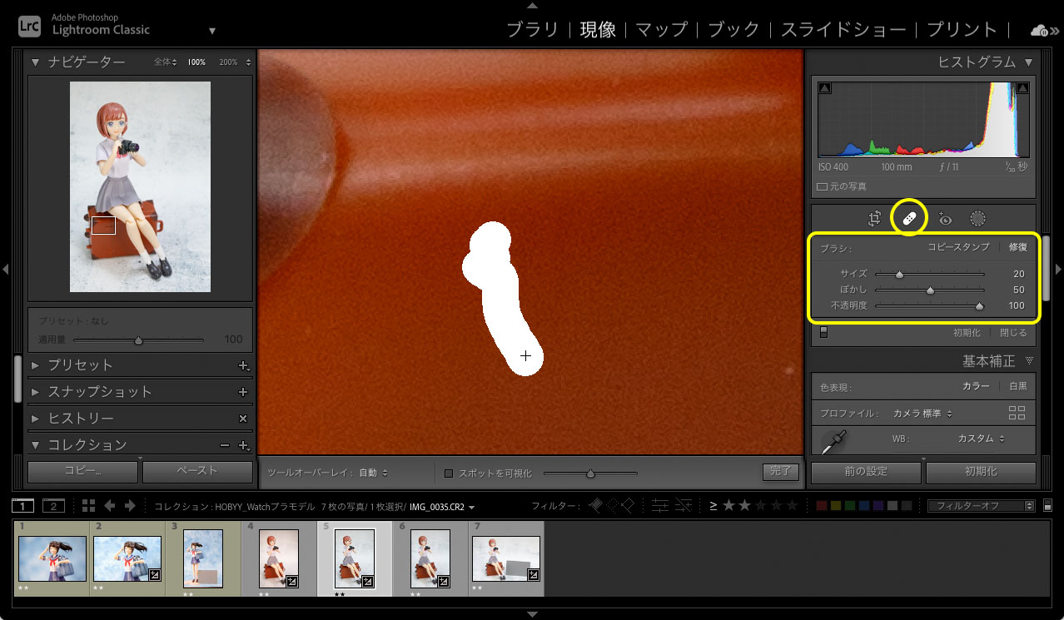Viewport: 1064px width, 620px height.
Task: Toggle the 元の写真 checkbox
Action: (823, 186)
